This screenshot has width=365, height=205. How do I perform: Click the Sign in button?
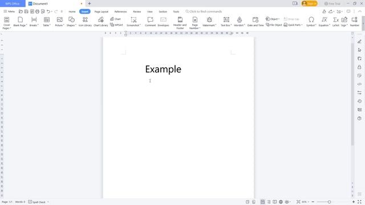[x=309, y=3]
